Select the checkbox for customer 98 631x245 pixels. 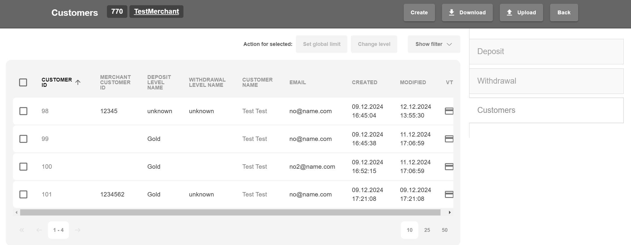click(23, 111)
